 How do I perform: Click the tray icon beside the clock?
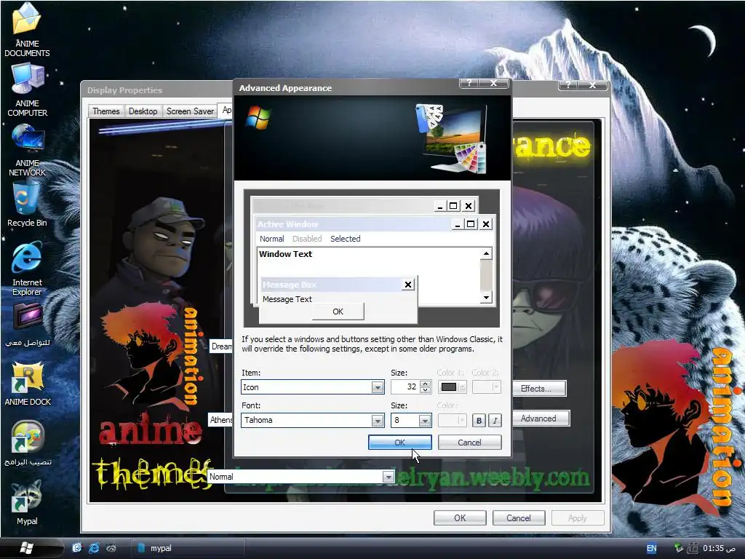pos(693,548)
